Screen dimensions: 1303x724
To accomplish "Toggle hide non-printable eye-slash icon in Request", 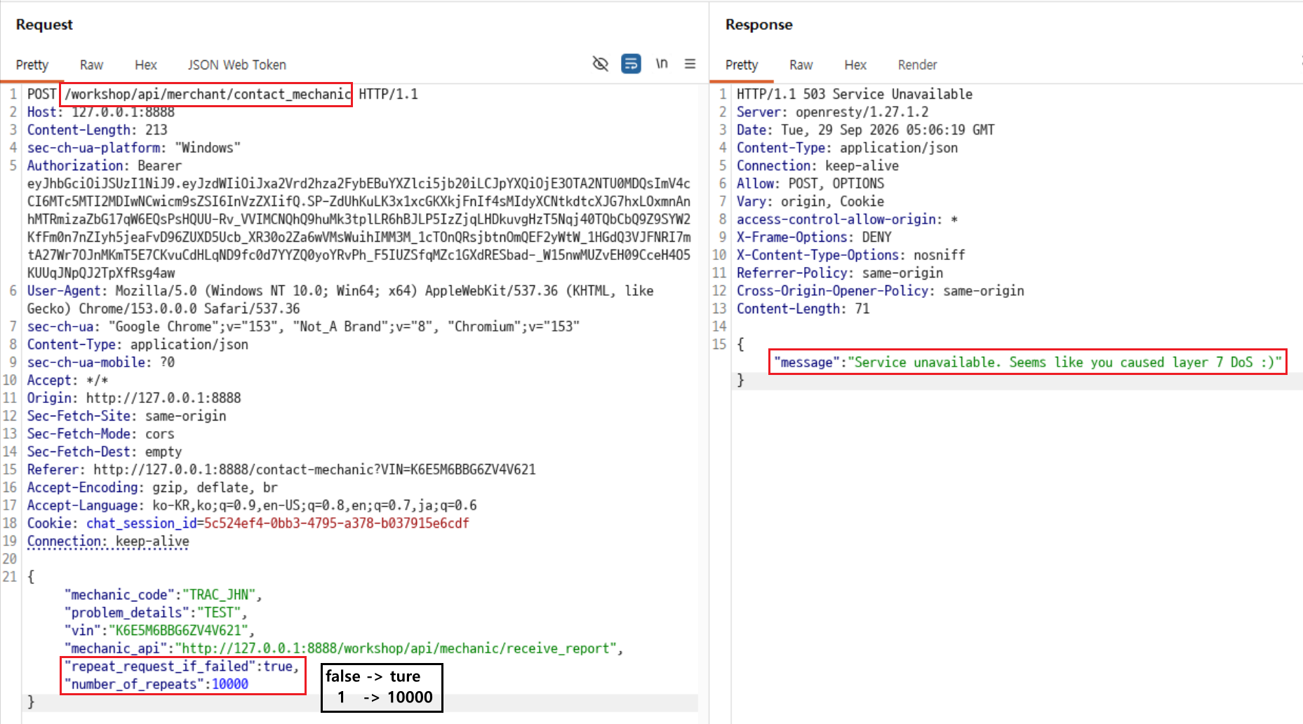I will pos(600,64).
